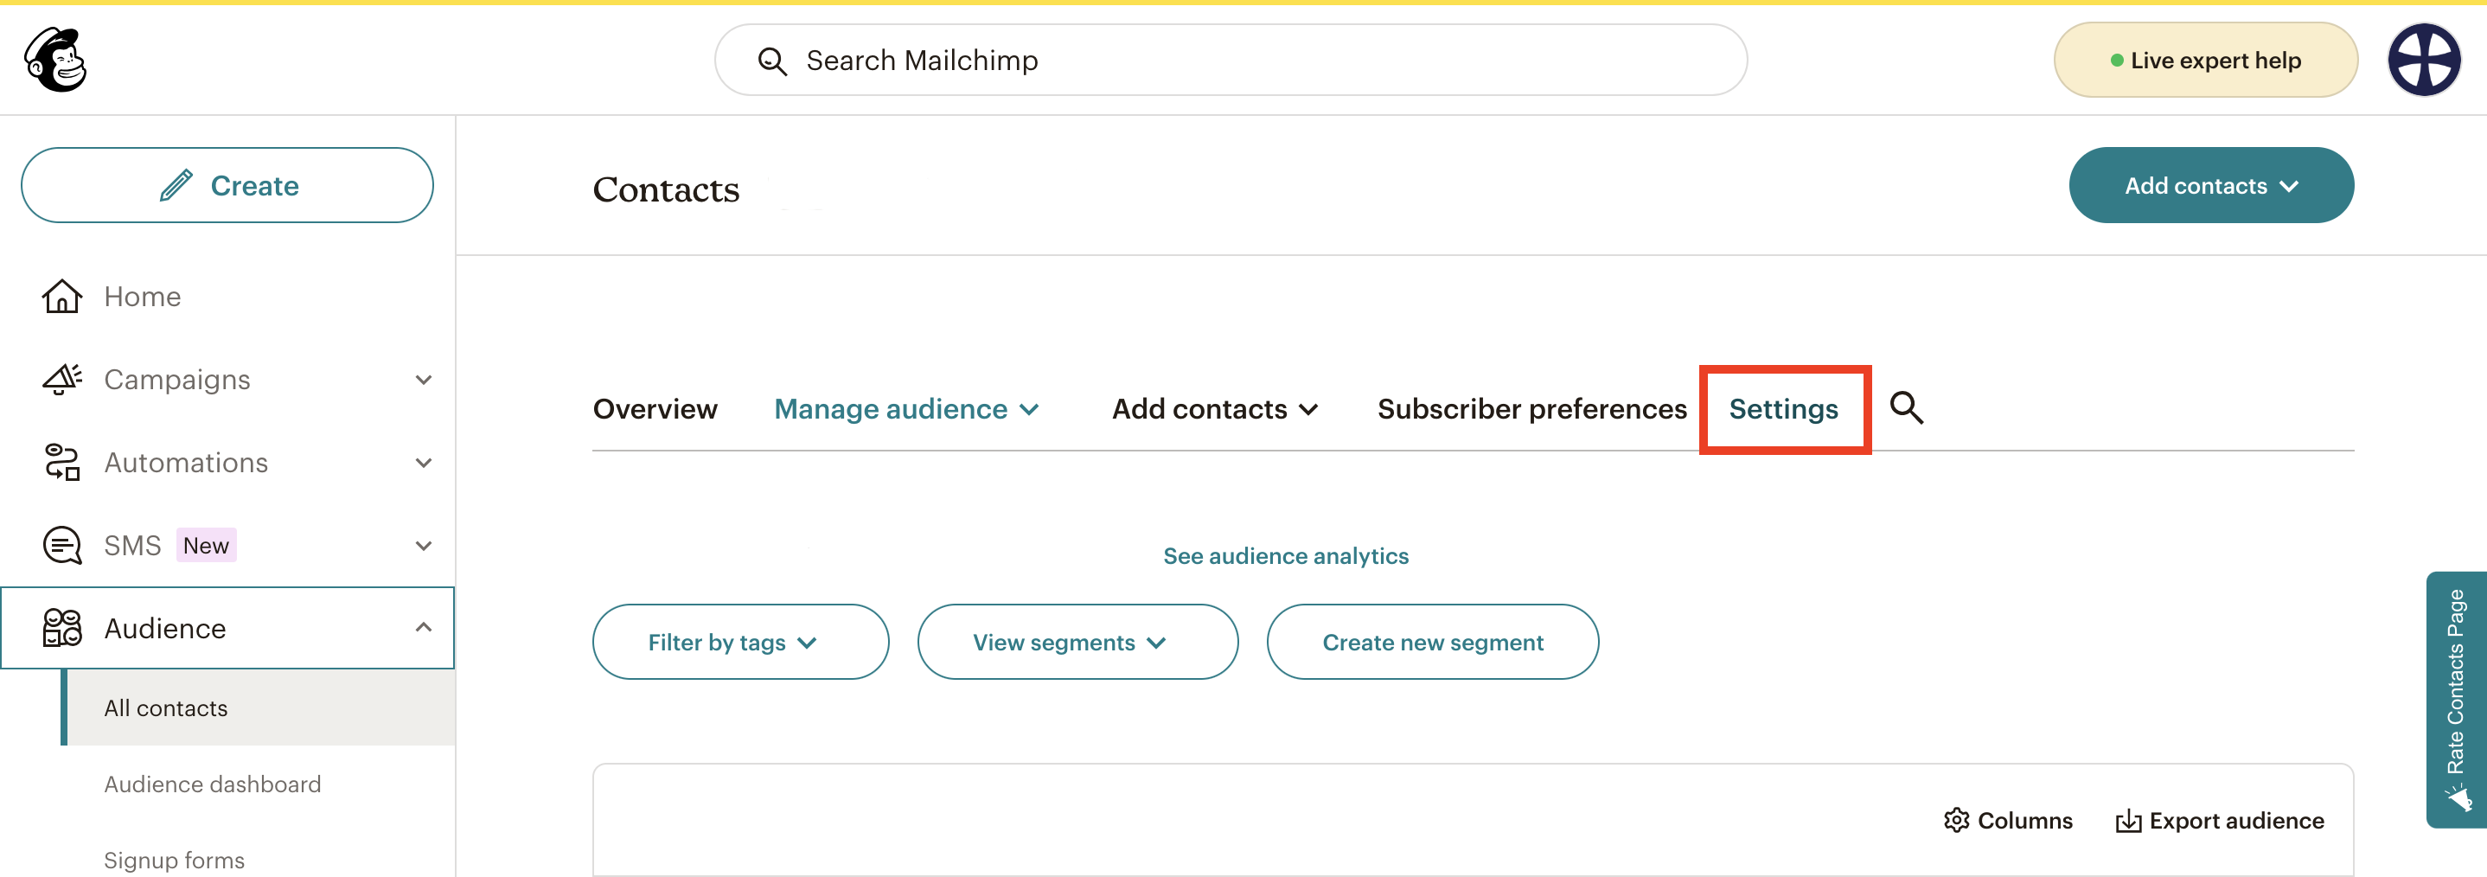Follow the See audience analytics link
Viewport: 2487px width, 877px height.
pyautogui.click(x=1286, y=555)
